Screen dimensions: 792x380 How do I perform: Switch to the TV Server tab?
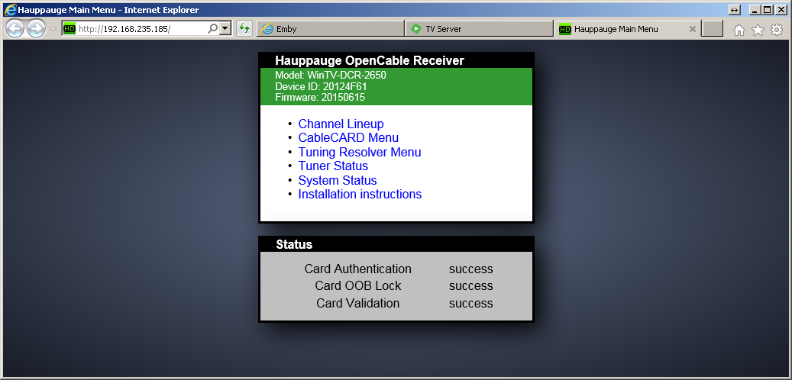[x=480, y=29]
